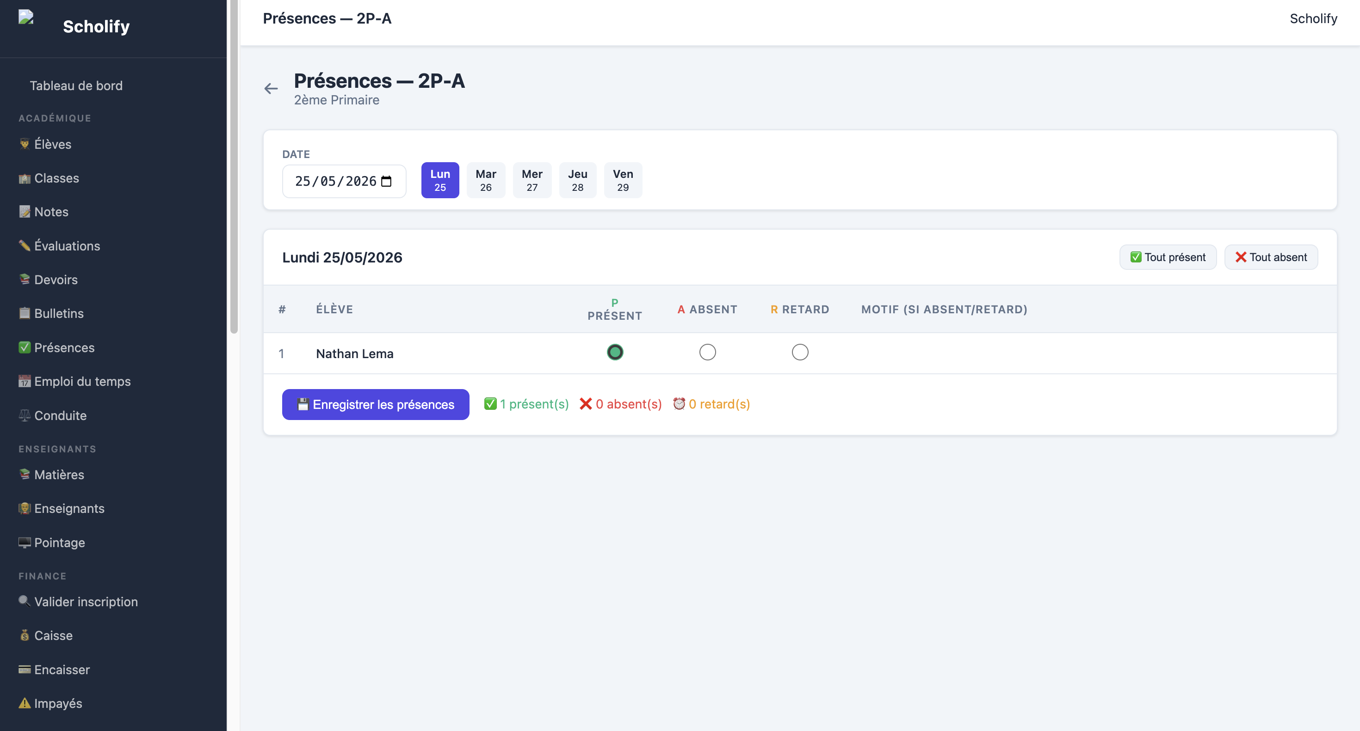Screen dimensions: 1360x731
Task: Click the Tout absent button
Action: coord(1271,257)
